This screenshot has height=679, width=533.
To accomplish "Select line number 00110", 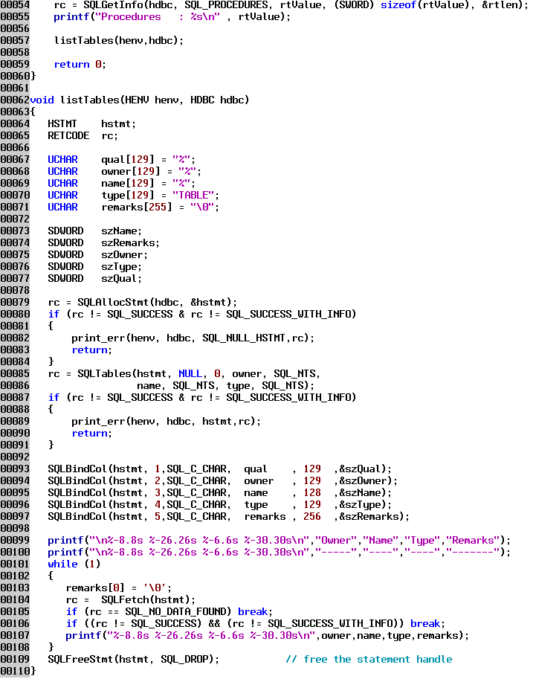I will pos(15,672).
